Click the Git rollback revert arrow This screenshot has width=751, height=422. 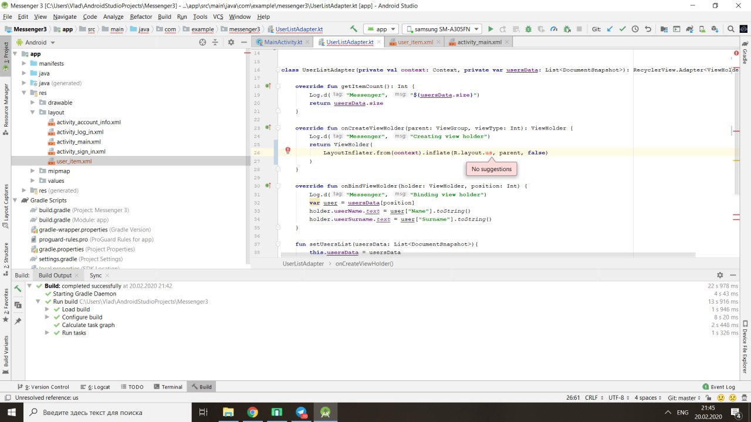tap(648, 29)
